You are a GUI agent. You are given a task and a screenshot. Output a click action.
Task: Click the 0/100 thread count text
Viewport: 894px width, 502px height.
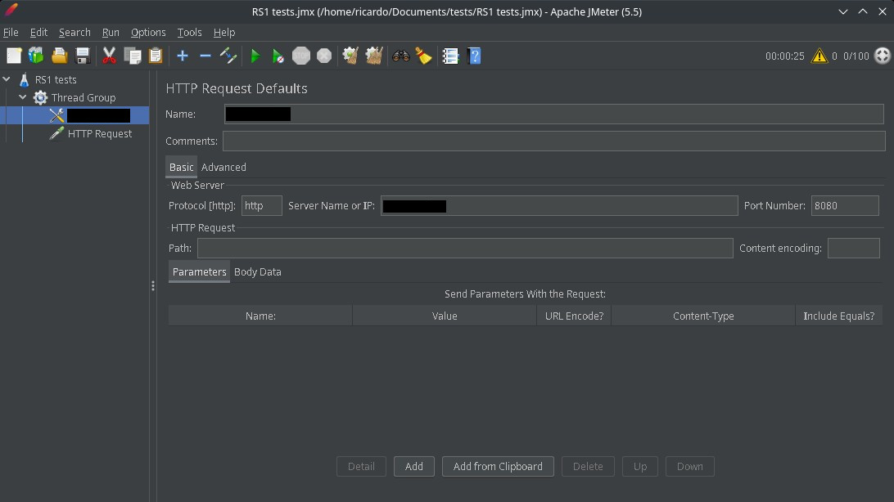click(856, 56)
